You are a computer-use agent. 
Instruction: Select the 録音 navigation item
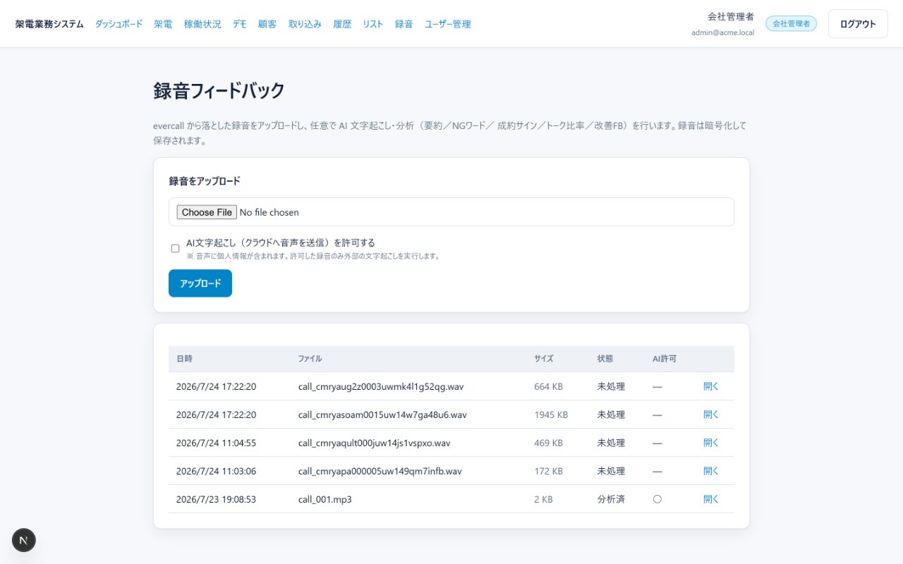tap(404, 24)
